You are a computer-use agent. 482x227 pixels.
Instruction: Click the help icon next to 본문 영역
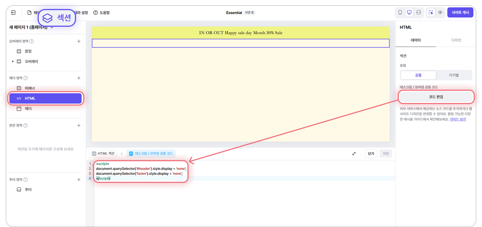(x=26, y=125)
